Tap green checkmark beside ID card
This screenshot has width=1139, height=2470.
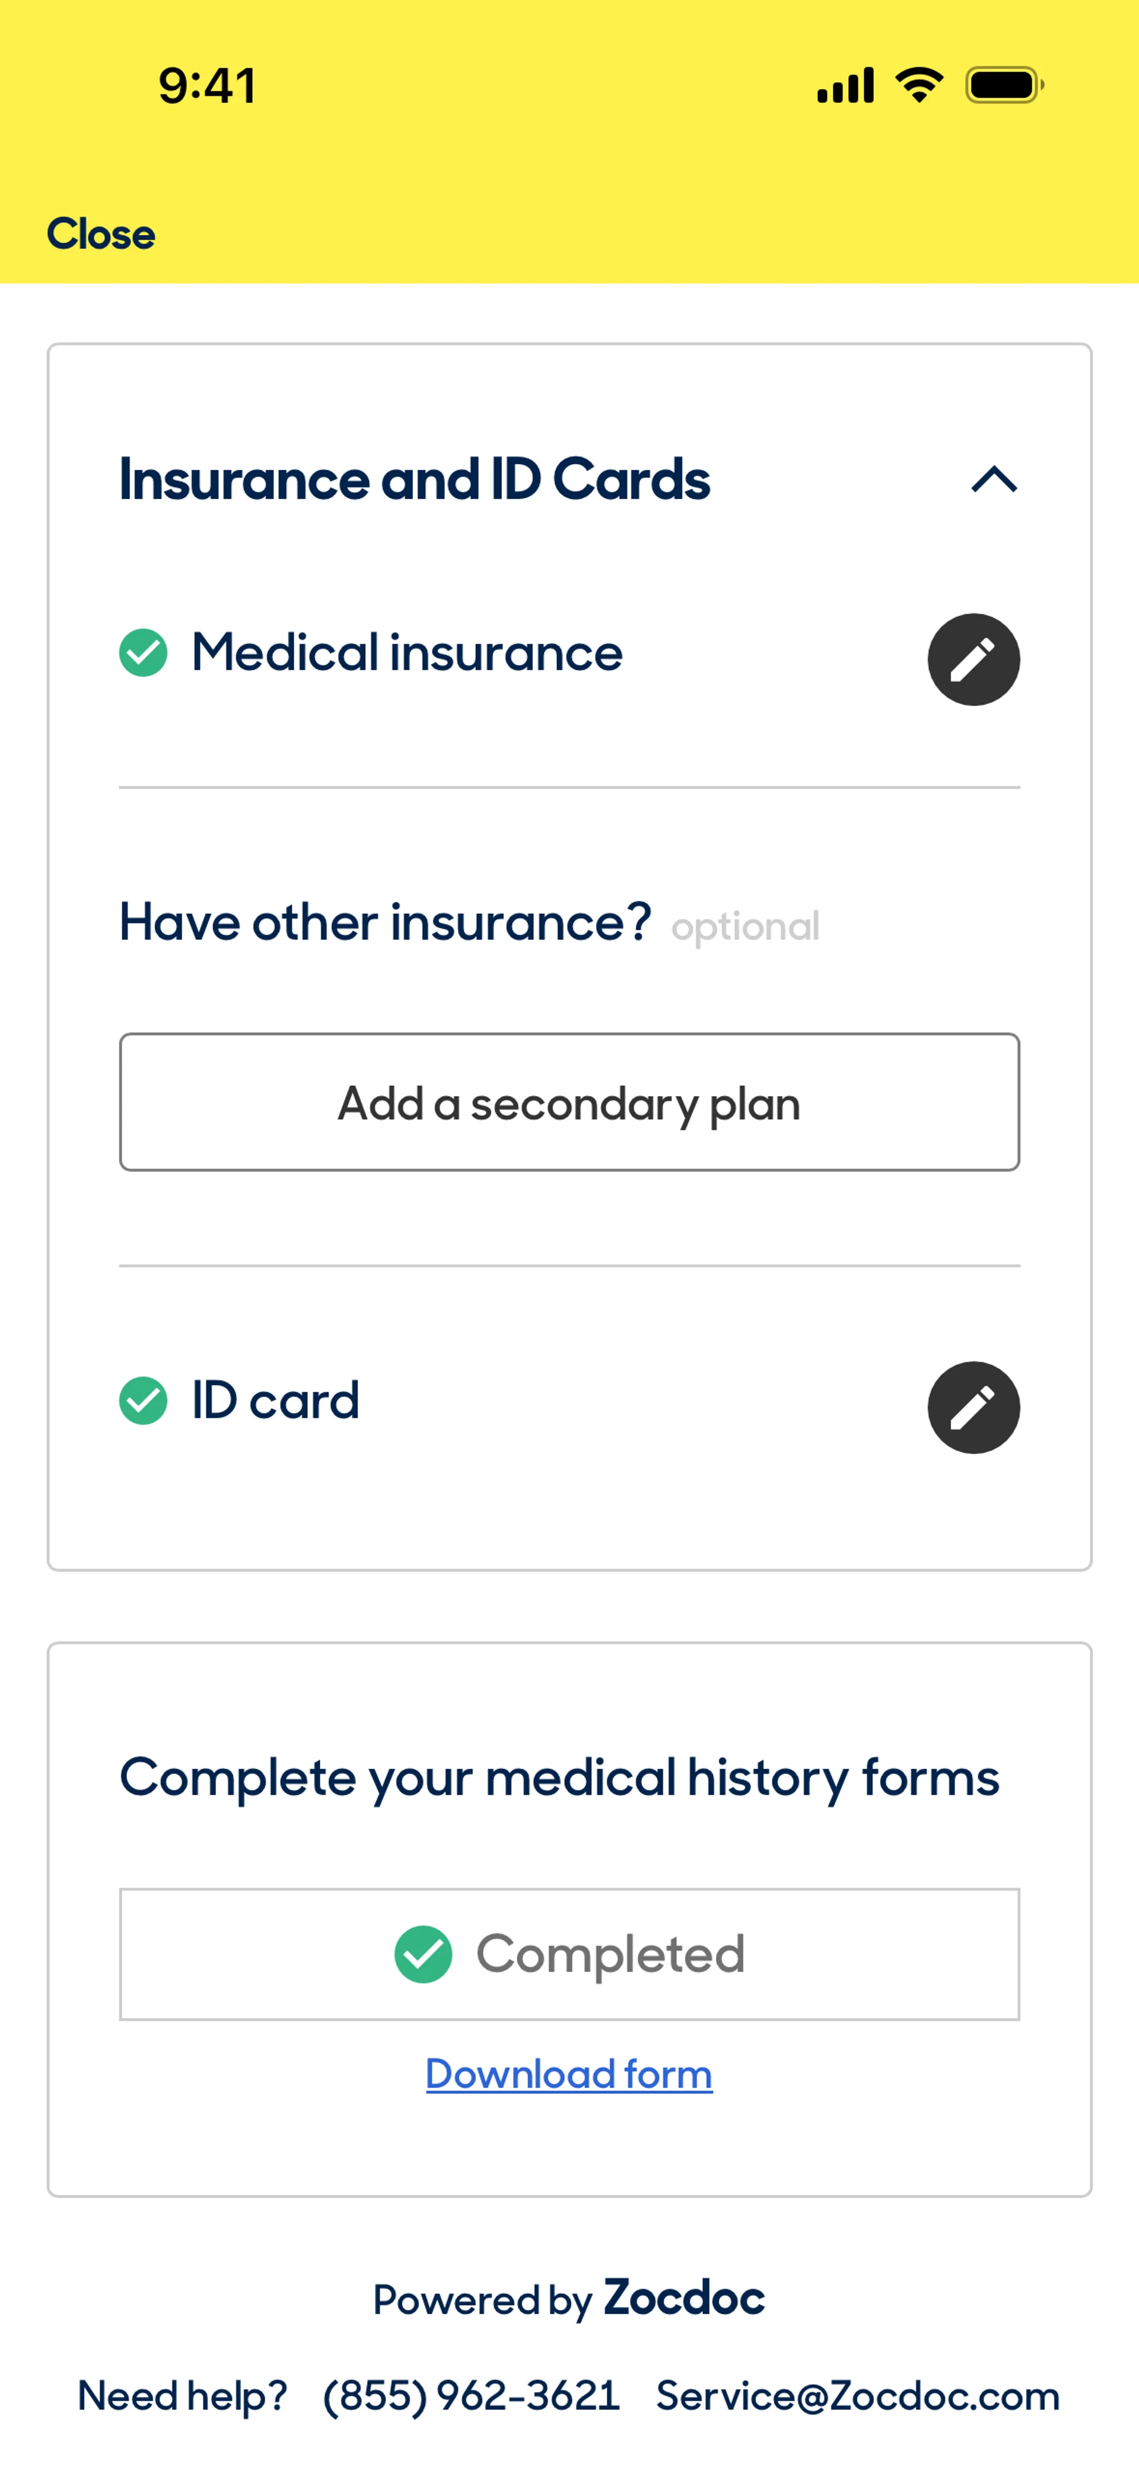pos(144,1401)
